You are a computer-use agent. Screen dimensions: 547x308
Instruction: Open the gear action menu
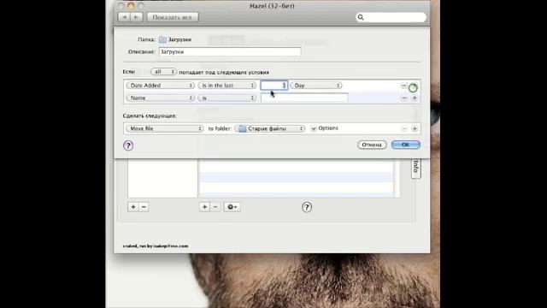click(232, 207)
